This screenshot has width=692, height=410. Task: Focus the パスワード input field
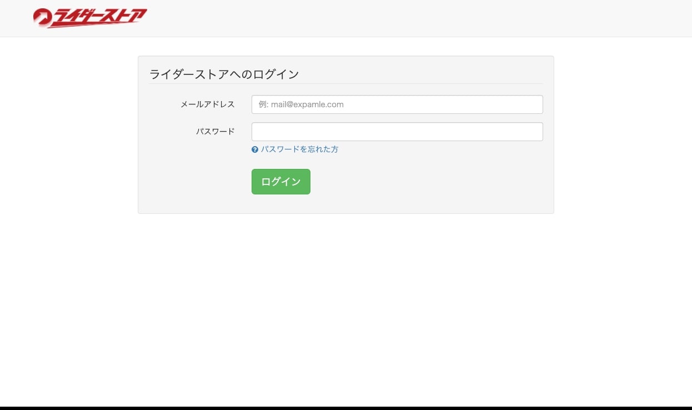(397, 131)
